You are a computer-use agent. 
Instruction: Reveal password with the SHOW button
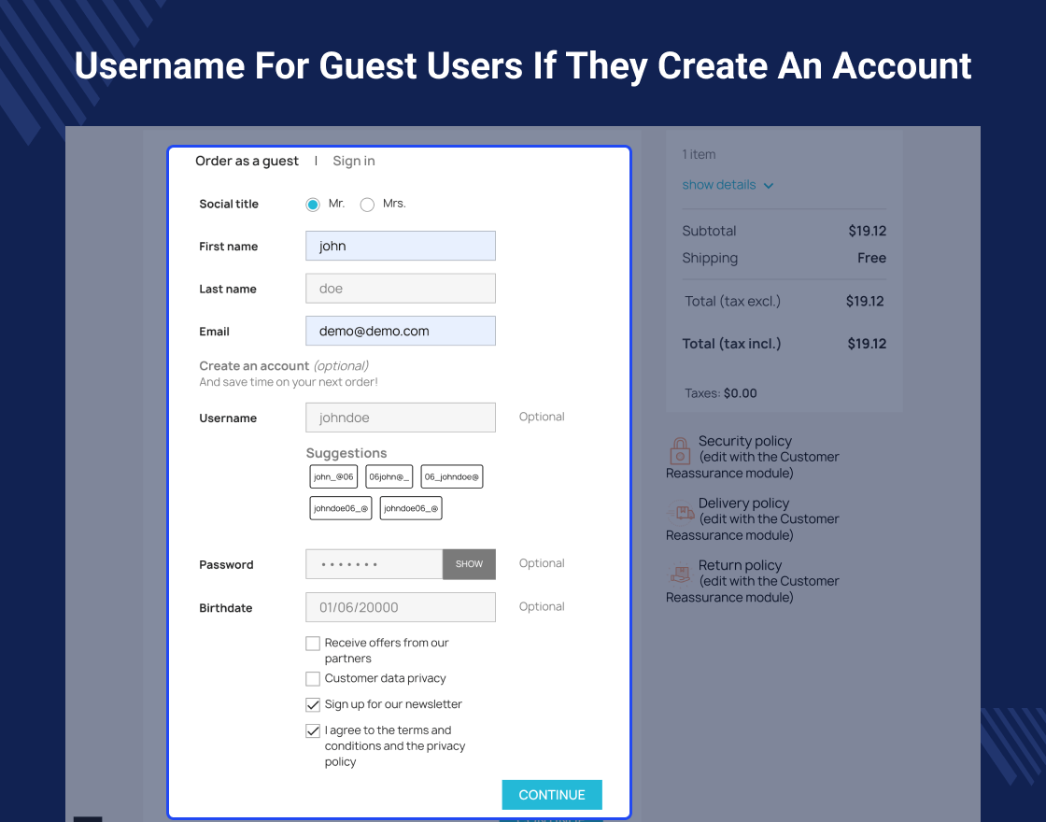[x=469, y=564]
